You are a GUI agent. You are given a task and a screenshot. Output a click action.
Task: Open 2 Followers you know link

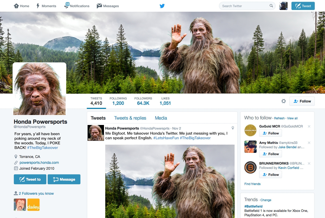click(36, 193)
